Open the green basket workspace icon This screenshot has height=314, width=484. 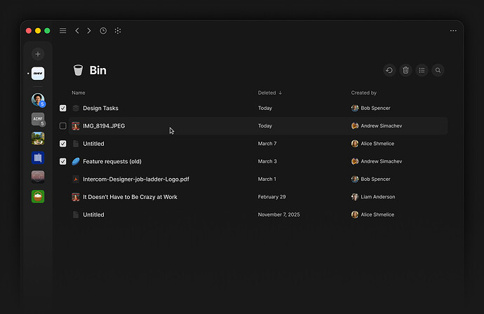point(38,196)
